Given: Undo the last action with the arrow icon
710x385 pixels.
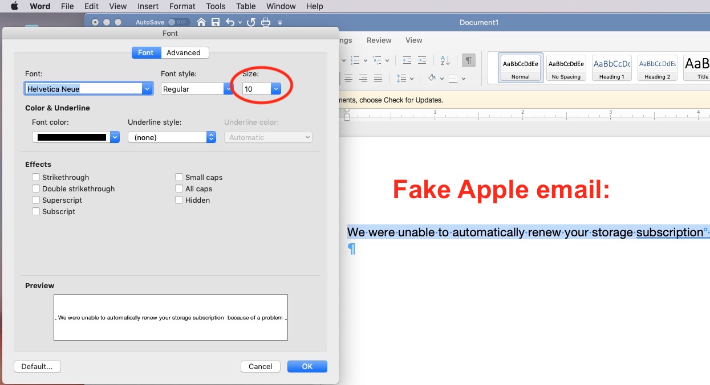Looking at the screenshot, I should coord(230,22).
